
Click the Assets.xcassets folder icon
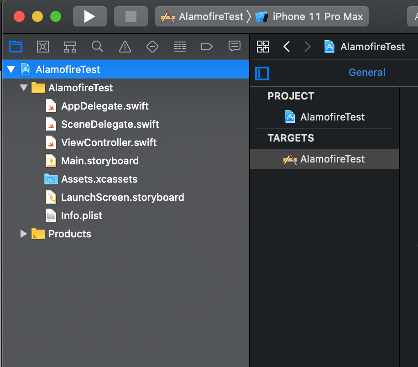(x=51, y=179)
